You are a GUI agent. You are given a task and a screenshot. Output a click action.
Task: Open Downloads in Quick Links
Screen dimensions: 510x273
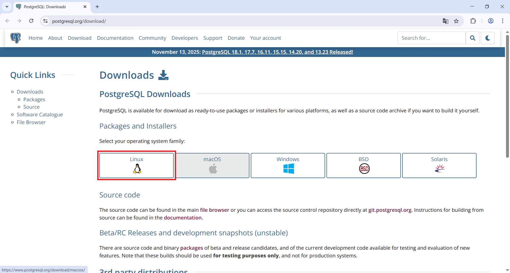tap(30, 92)
